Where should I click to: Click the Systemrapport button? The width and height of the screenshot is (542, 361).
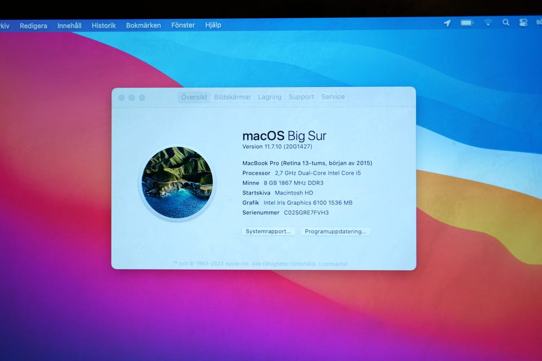click(268, 231)
